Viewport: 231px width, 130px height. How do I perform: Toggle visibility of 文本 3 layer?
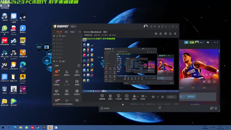54,54
